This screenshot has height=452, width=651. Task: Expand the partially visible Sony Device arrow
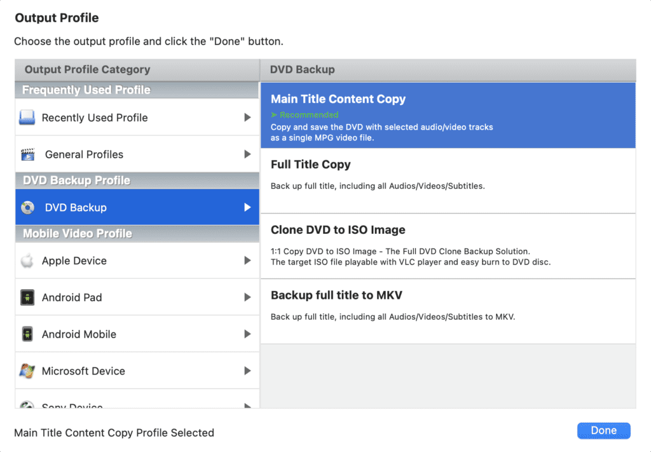(247, 406)
